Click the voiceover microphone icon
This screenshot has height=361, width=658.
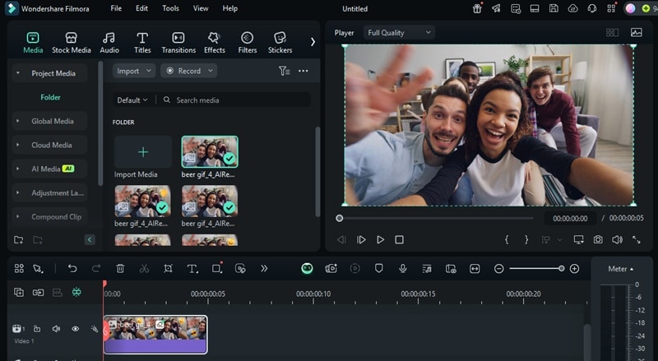[x=403, y=269]
